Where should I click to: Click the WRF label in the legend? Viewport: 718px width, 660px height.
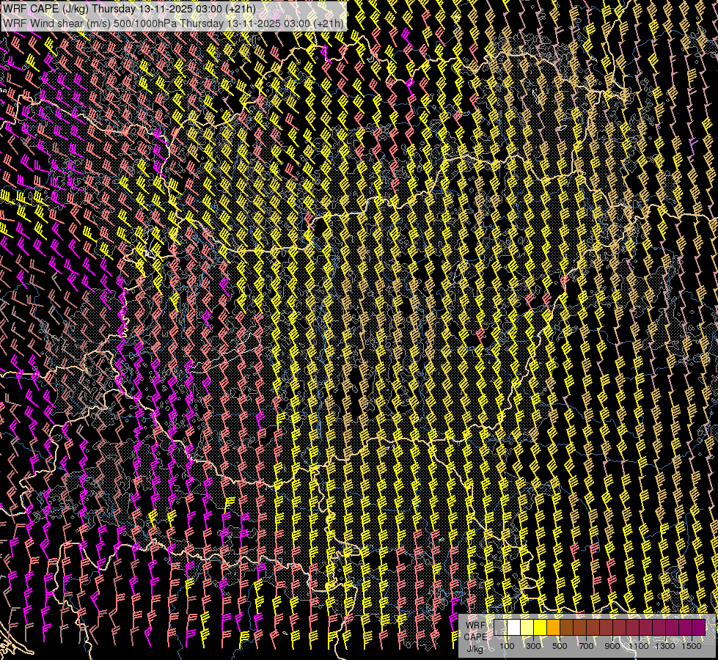[x=476, y=626]
